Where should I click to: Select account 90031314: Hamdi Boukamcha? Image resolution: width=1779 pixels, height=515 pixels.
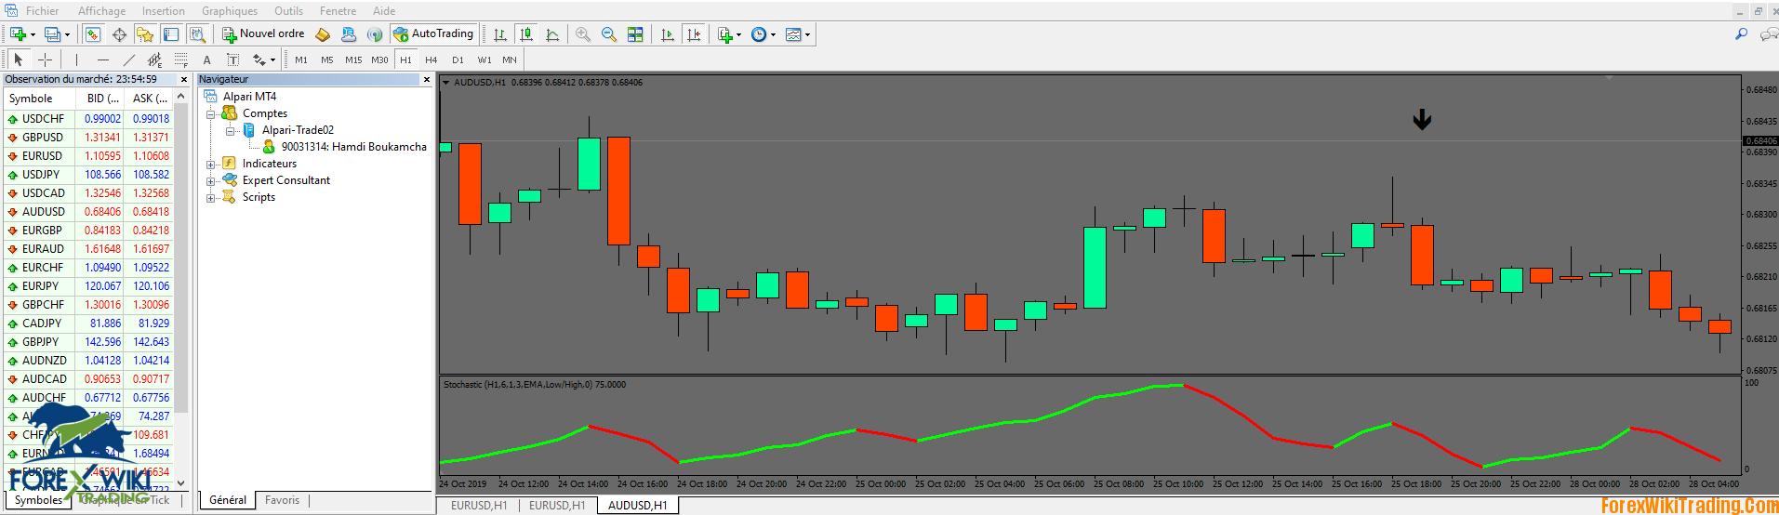tap(353, 147)
